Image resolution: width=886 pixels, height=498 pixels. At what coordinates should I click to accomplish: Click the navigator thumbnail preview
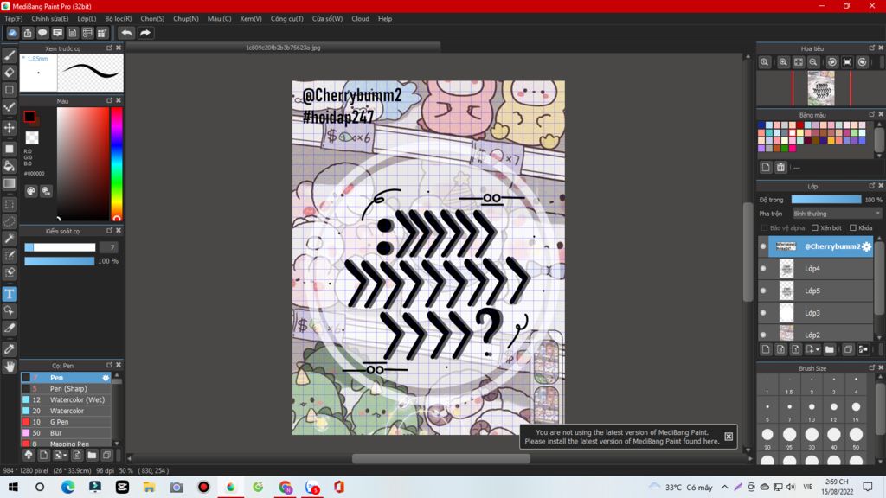[821, 89]
